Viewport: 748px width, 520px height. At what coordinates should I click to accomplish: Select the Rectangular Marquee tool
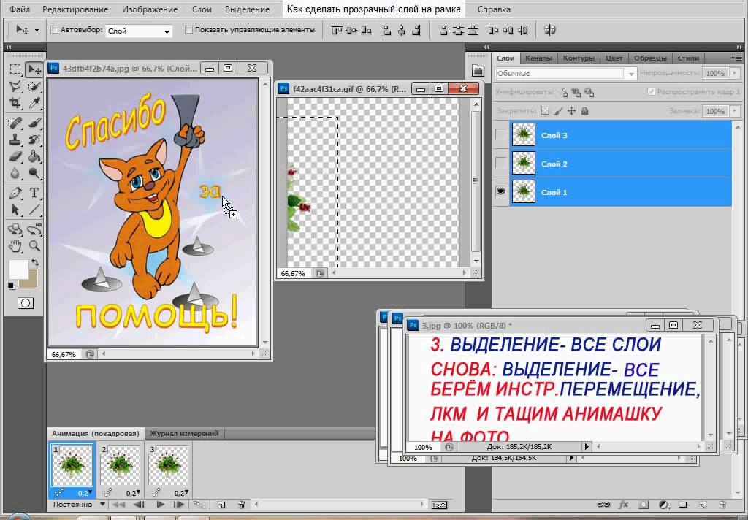15,69
